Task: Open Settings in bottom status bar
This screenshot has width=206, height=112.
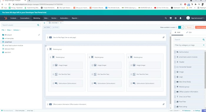Action: click(x=197, y=111)
